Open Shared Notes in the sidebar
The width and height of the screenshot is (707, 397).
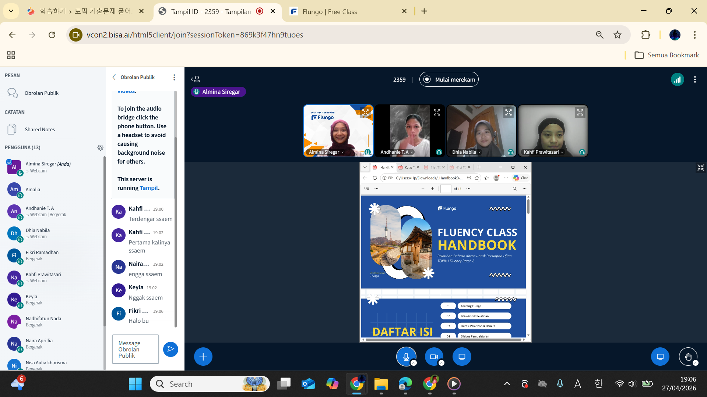(x=40, y=129)
